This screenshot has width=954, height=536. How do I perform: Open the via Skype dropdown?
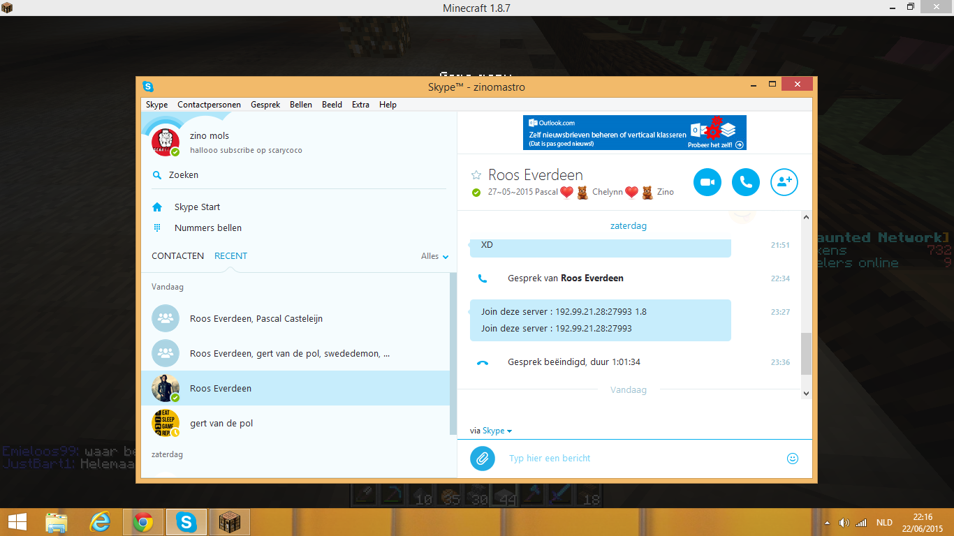coord(497,431)
